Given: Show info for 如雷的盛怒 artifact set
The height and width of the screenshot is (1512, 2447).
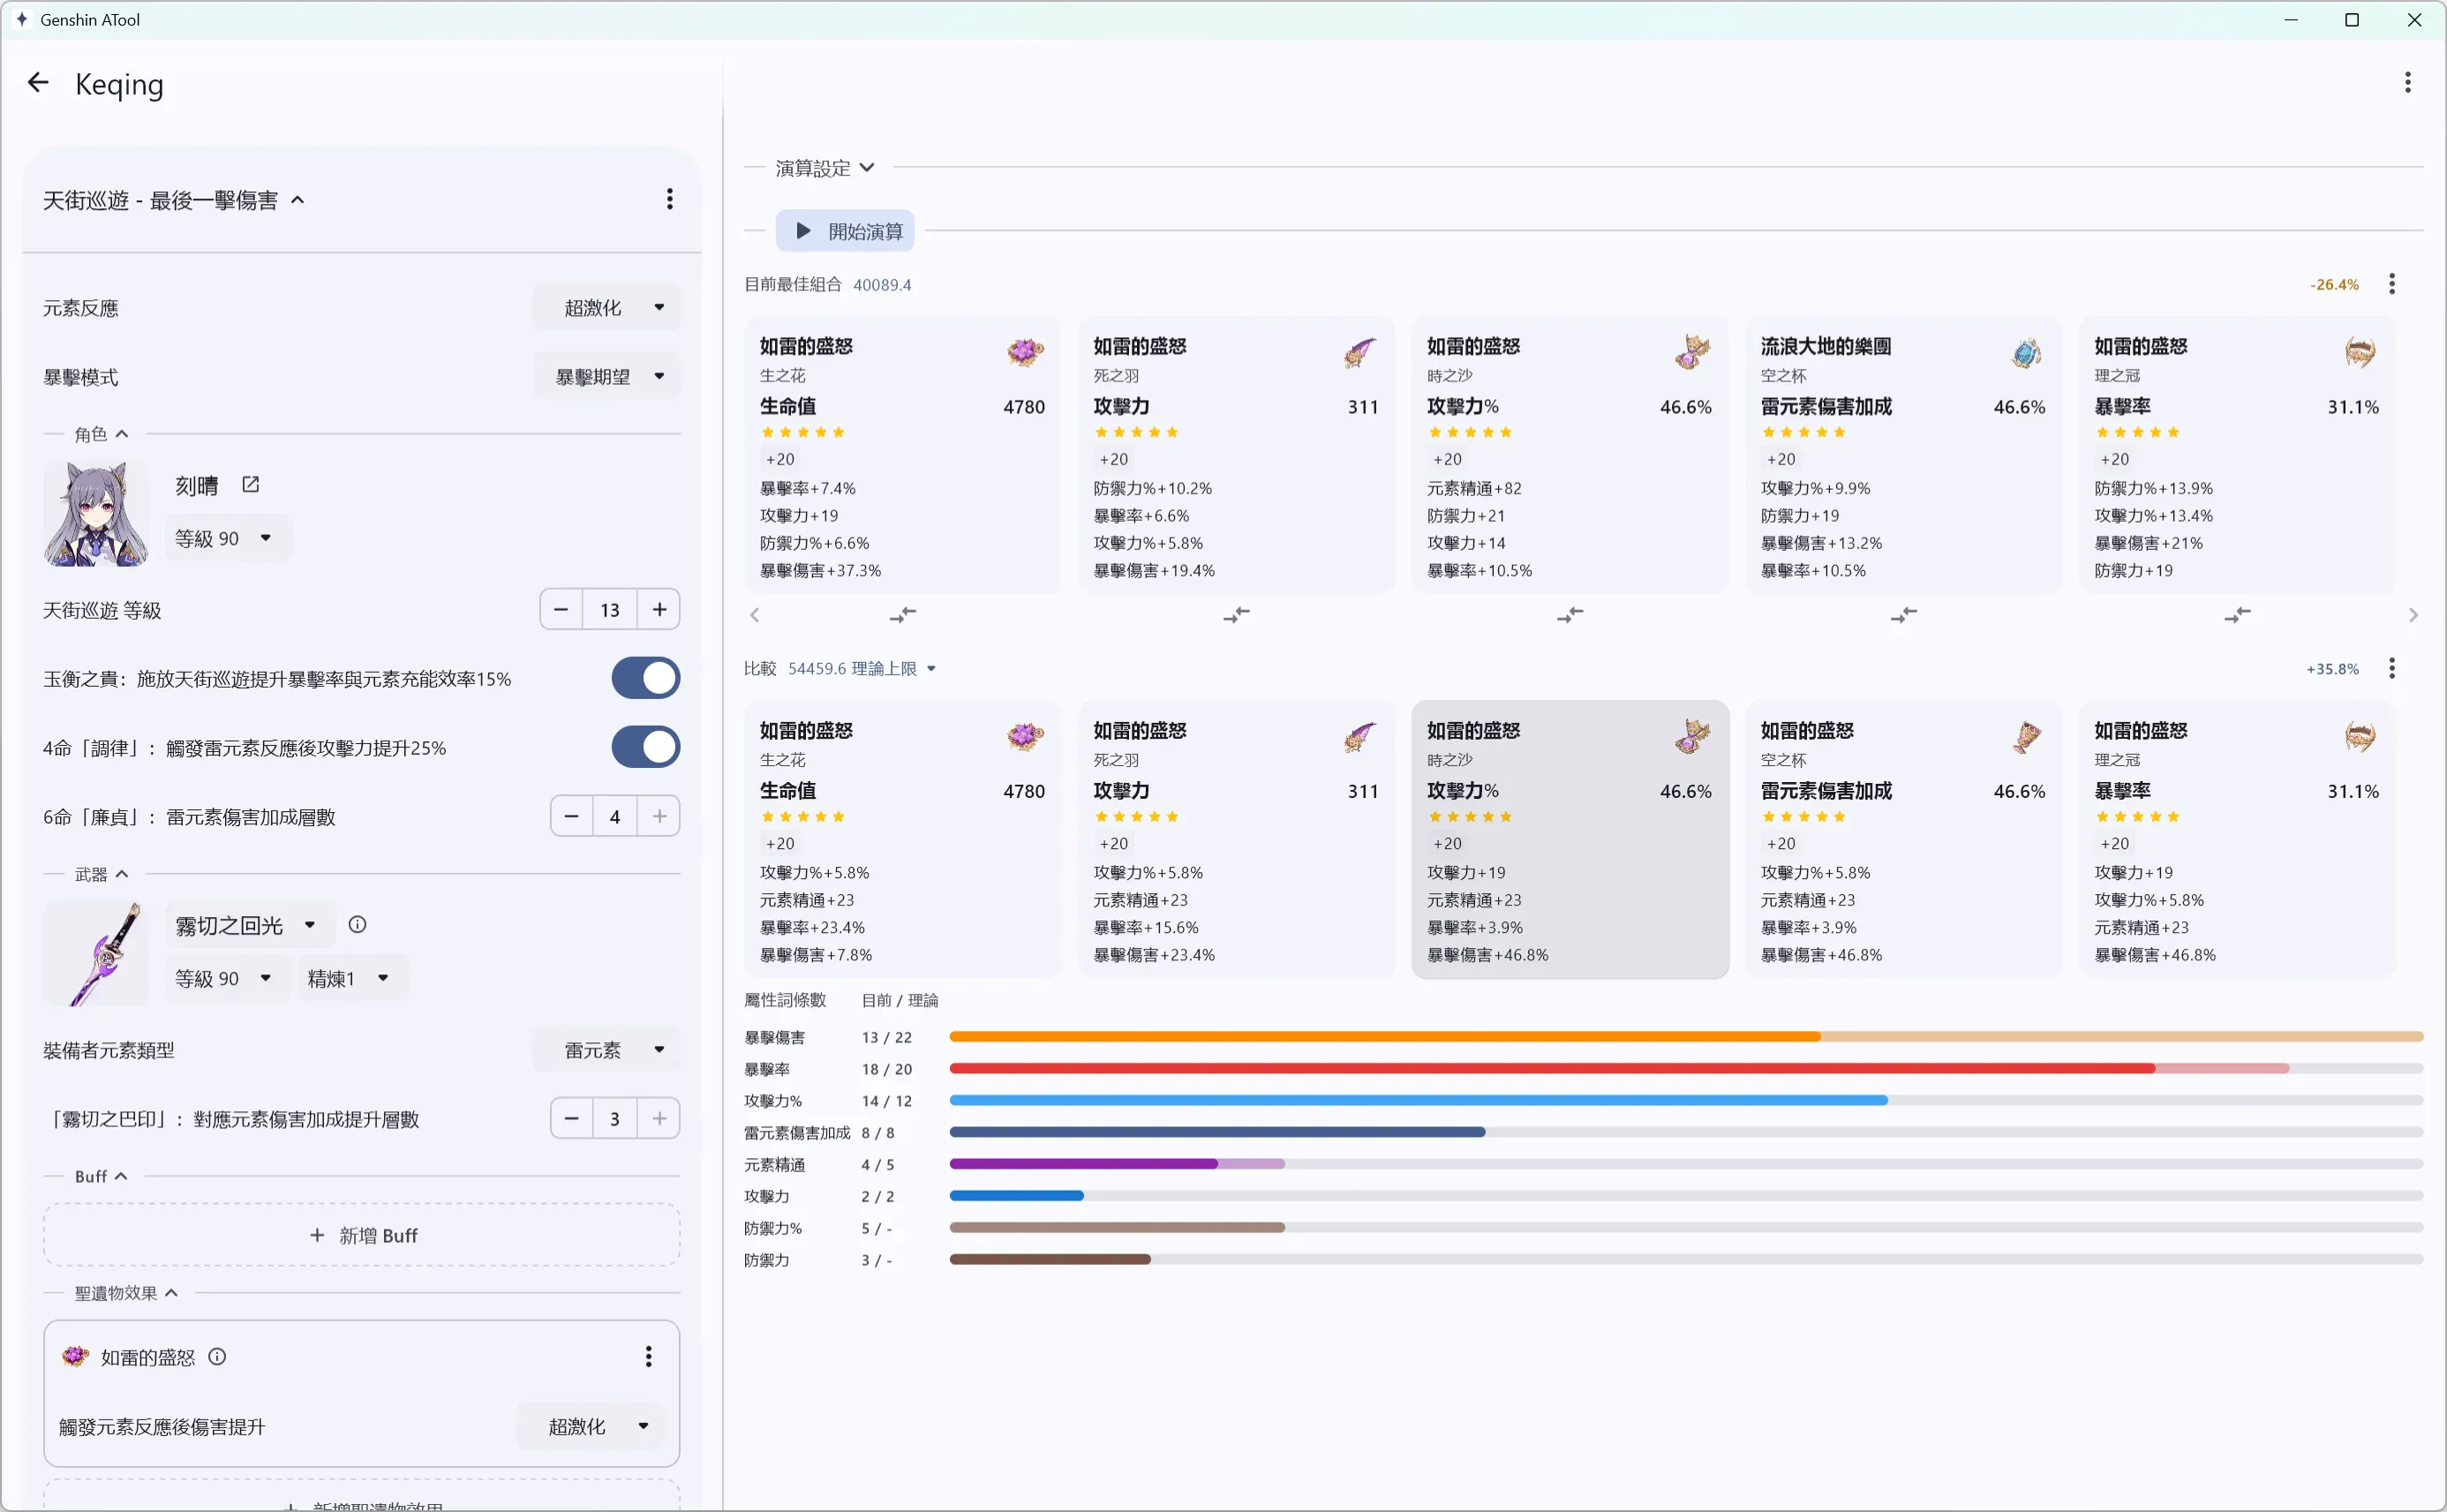Looking at the screenshot, I should tap(217, 1357).
